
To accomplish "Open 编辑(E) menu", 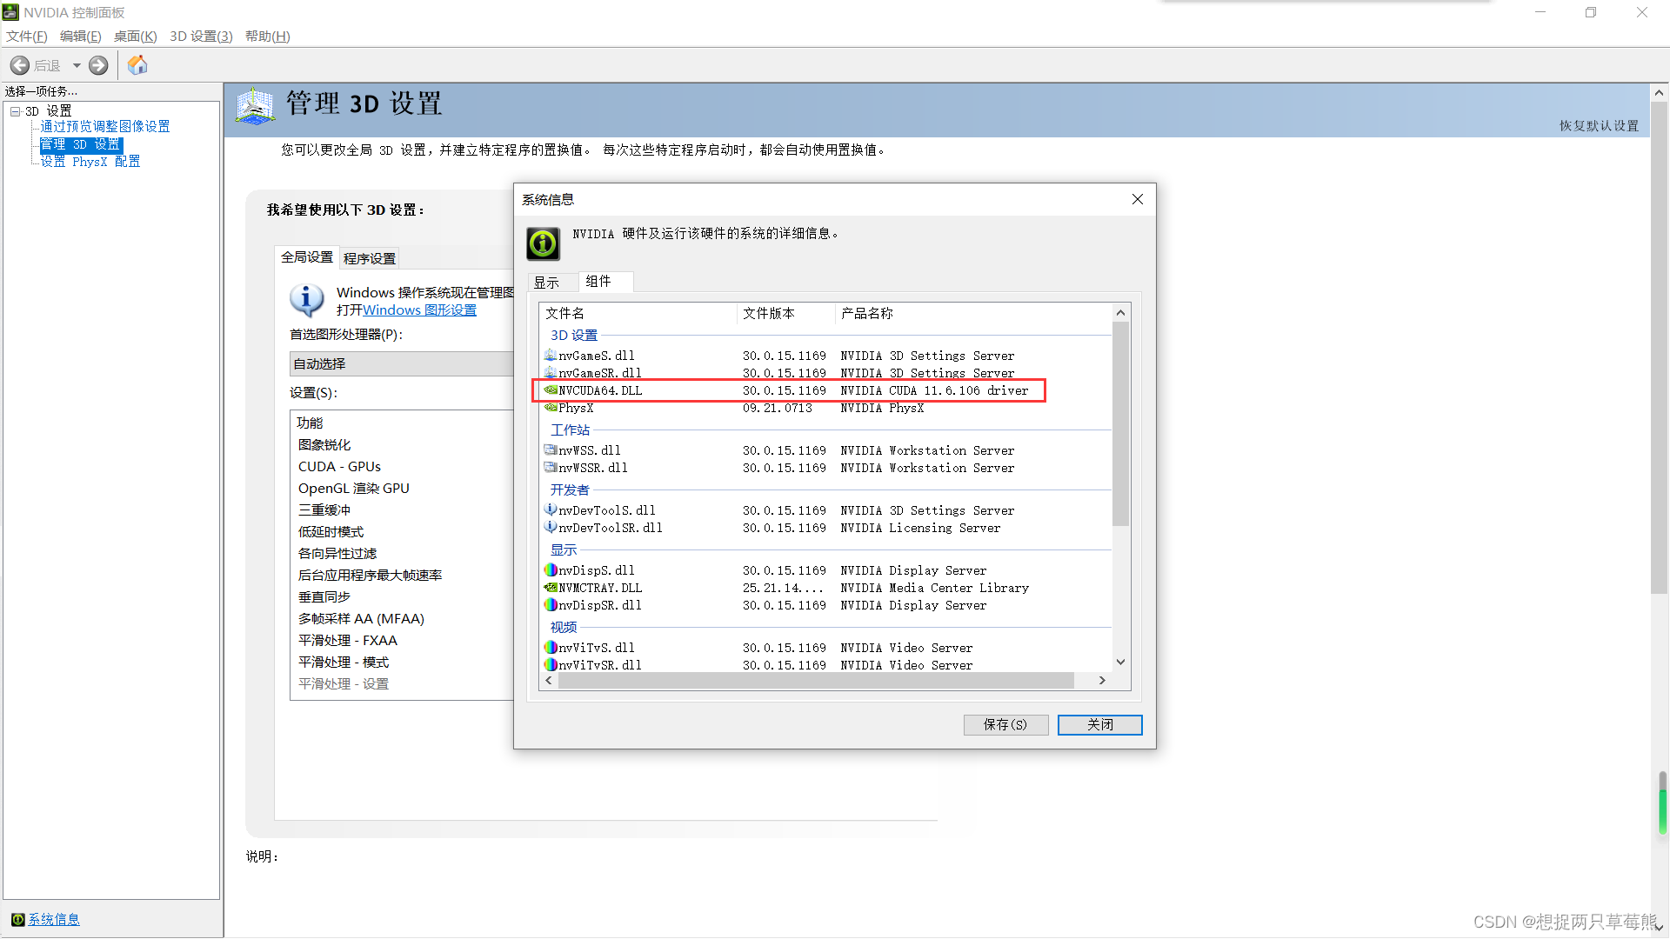I will (80, 36).
